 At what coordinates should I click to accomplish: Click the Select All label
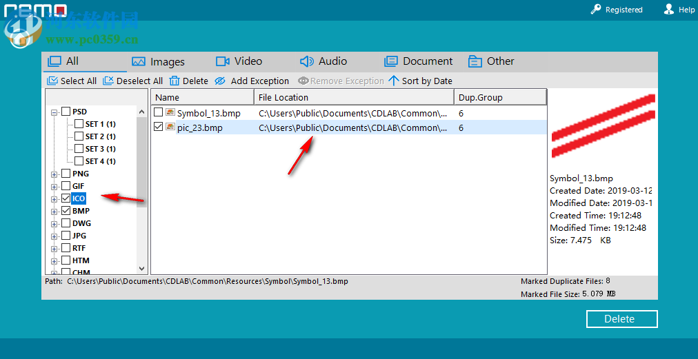pos(79,81)
